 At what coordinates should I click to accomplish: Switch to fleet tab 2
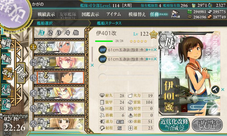(x=50, y=33)
